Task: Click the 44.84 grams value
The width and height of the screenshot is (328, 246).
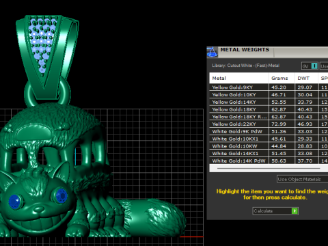Action: (x=279, y=146)
